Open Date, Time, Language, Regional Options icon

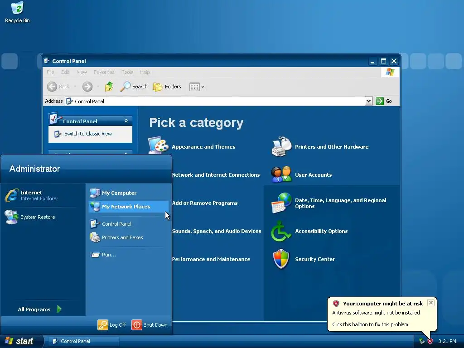coord(281,203)
